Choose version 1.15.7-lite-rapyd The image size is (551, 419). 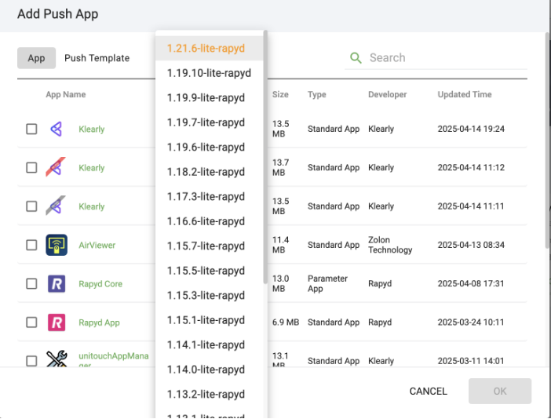point(210,246)
